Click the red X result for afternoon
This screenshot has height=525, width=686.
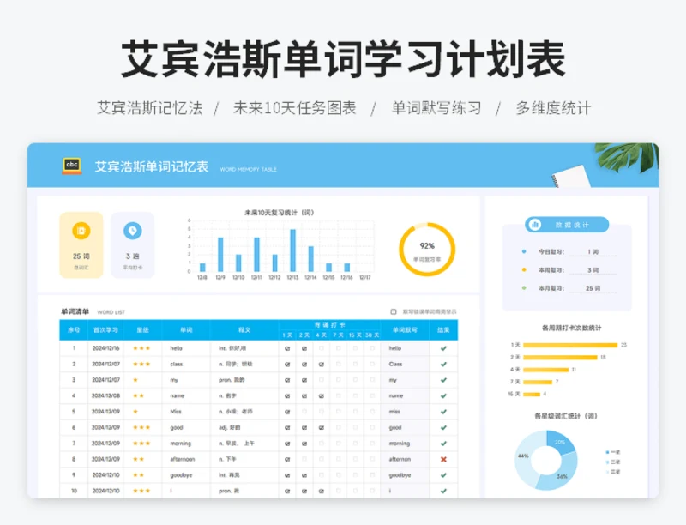pyautogui.click(x=443, y=459)
